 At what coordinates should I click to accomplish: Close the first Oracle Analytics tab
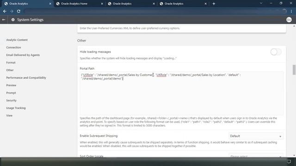coord(50,4)
